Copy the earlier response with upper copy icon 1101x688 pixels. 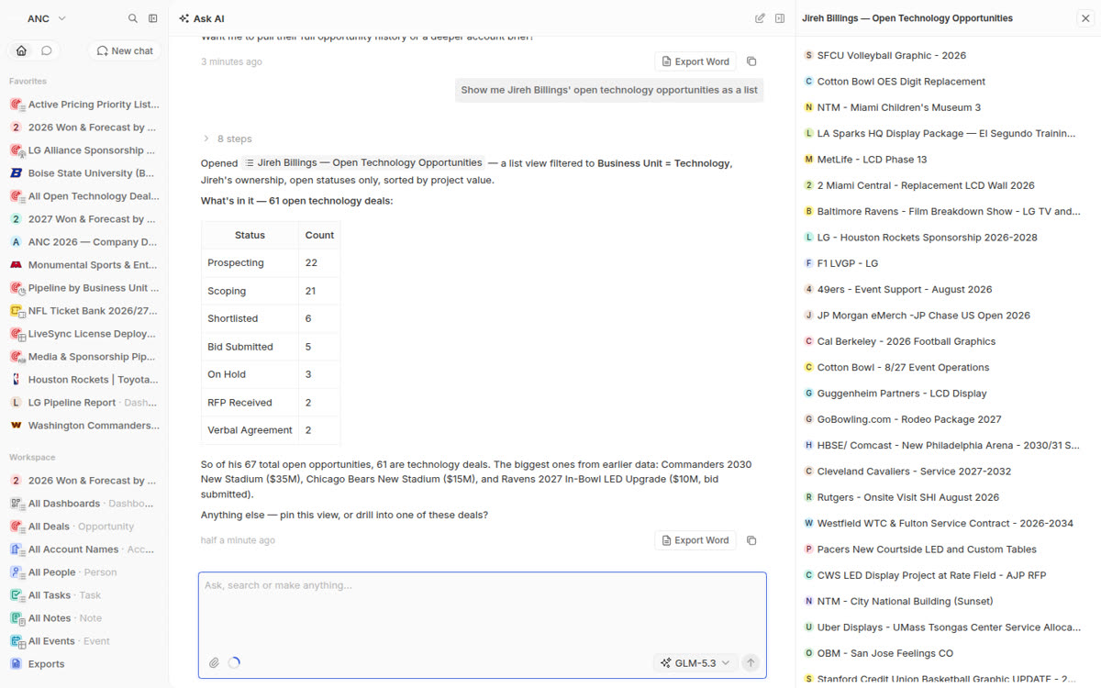(751, 61)
